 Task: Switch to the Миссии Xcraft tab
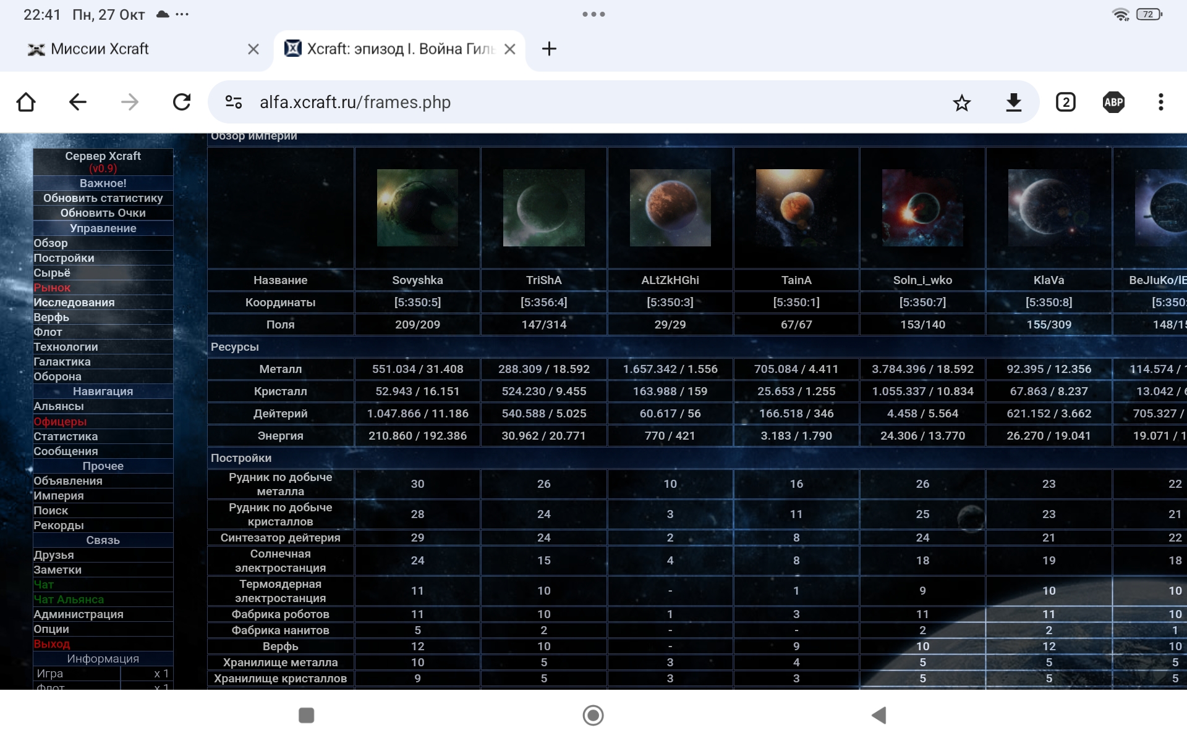click(100, 49)
